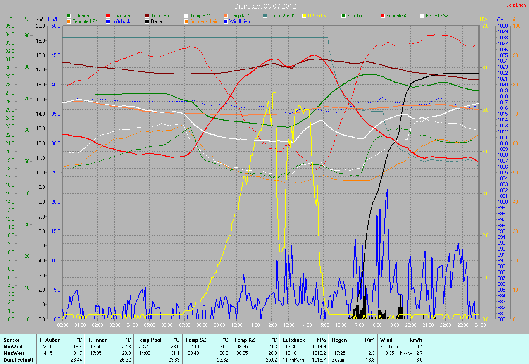Click the green T. Innen legend square
Image resolution: width=529 pixels, height=364 pixels.
pos(69,16)
